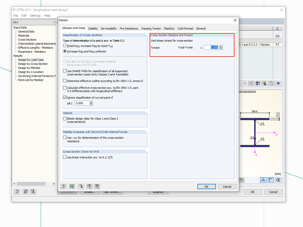Viewport: 303px width, 227px height.
Task: Click the c/t value spinner arrows
Action: [91, 103]
